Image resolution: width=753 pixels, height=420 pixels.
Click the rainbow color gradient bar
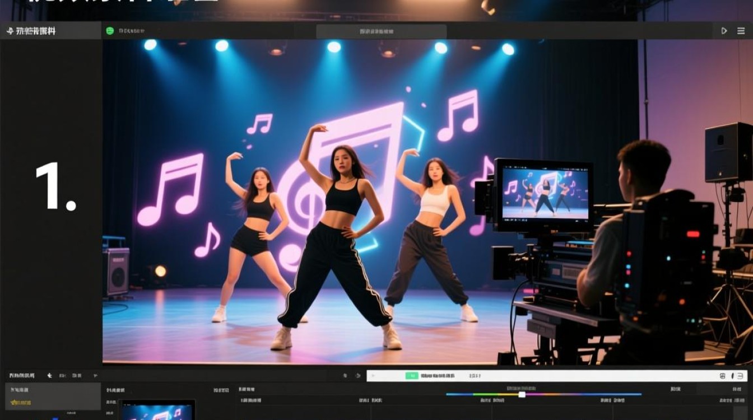pyautogui.click(x=543, y=394)
